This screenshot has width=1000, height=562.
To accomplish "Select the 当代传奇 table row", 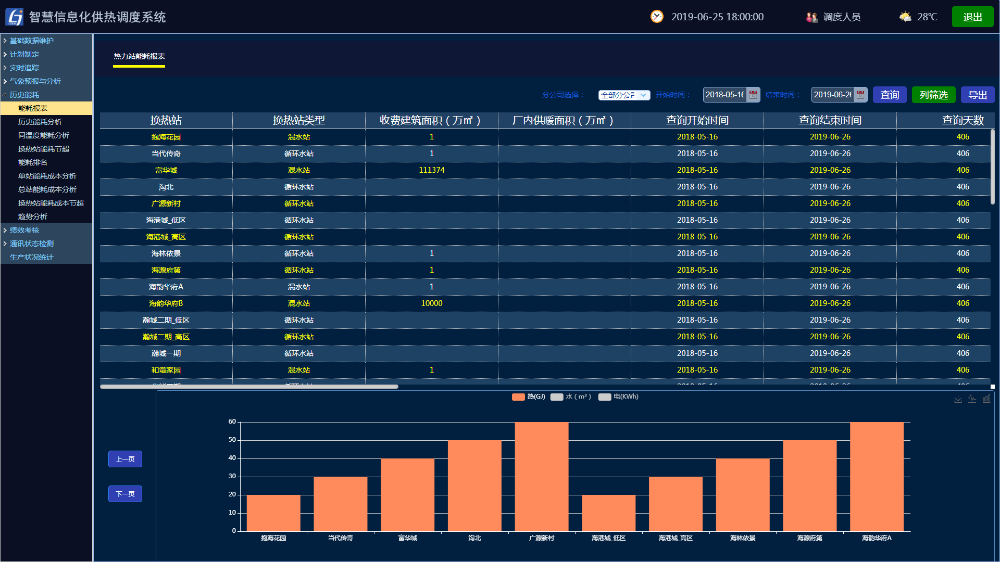I will point(545,154).
